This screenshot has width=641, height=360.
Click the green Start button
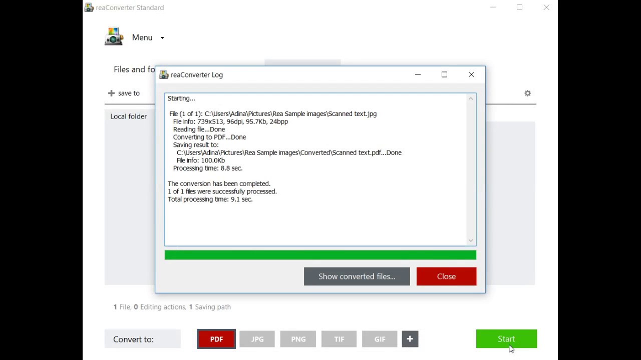pyautogui.click(x=506, y=339)
